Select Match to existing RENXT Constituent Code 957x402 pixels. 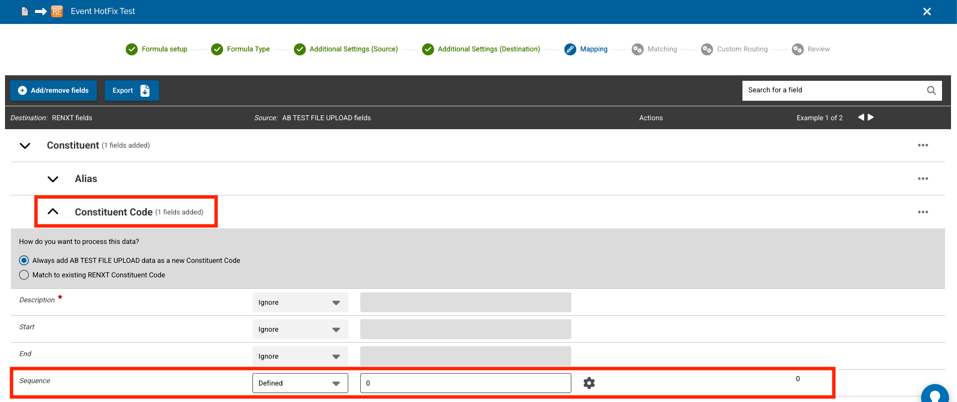24,275
